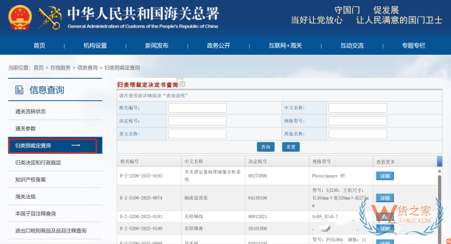Image resolution: width=451 pixels, height=244 pixels.
Task: Follow the 信息查询 breadcrumb link
Action: pos(88,68)
